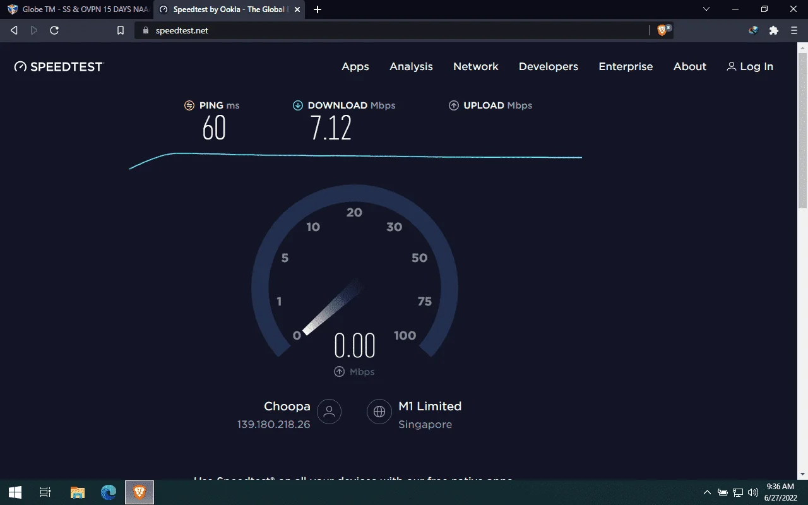The width and height of the screenshot is (808, 505).
Task: Click the upload icon under the gauge reading
Action: click(x=340, y=372)
